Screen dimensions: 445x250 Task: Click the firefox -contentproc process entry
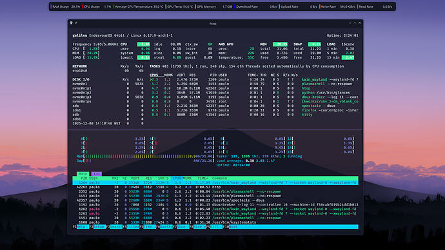pos(330,110)
